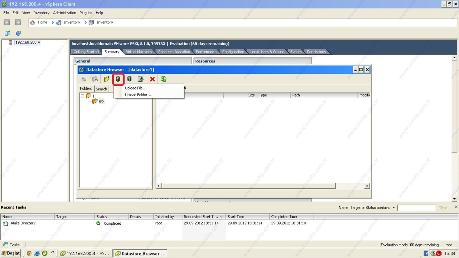459x258 pixels.
Task: Open Internet Explorer from quick launch
Action: [x=37, y=253]
